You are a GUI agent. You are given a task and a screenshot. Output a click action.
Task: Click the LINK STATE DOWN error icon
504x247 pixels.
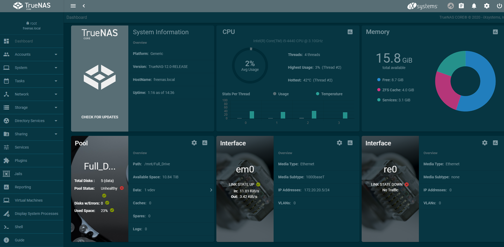407,184
